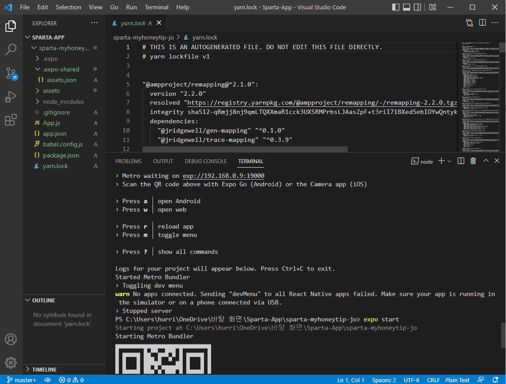Open the Manage gear icon
506x384 pixels.
pyautogui.click(x=11, y=362)
